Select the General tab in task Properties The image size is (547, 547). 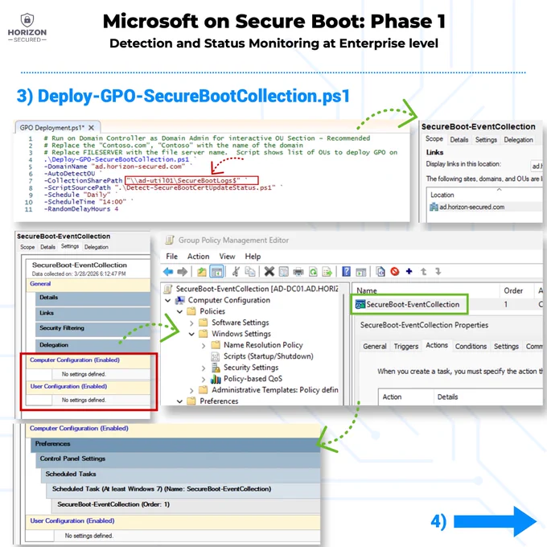375,347
